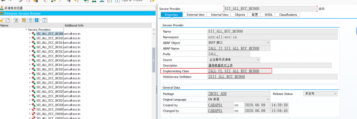Select tree item SII_ALL_ECC_BC000
Image resolution: width=357 pixels, height=119 pixels.
(50, 34)
